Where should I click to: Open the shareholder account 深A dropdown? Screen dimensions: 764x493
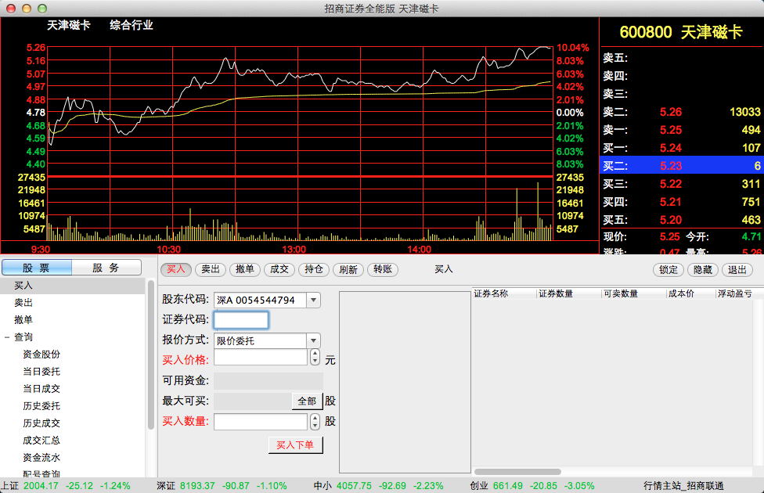pos(312,299)
